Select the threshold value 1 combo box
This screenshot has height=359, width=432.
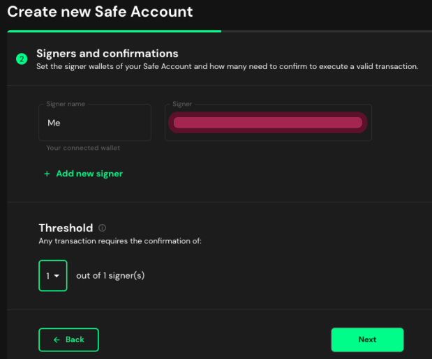(53, 275)
